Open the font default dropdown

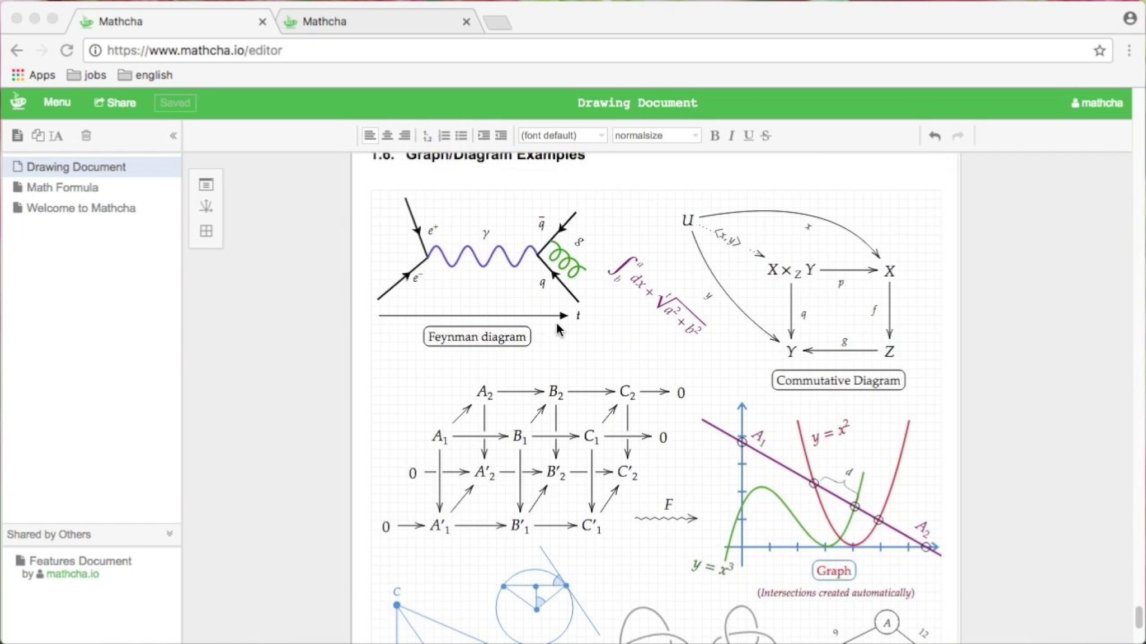click(x=561, y=135)
